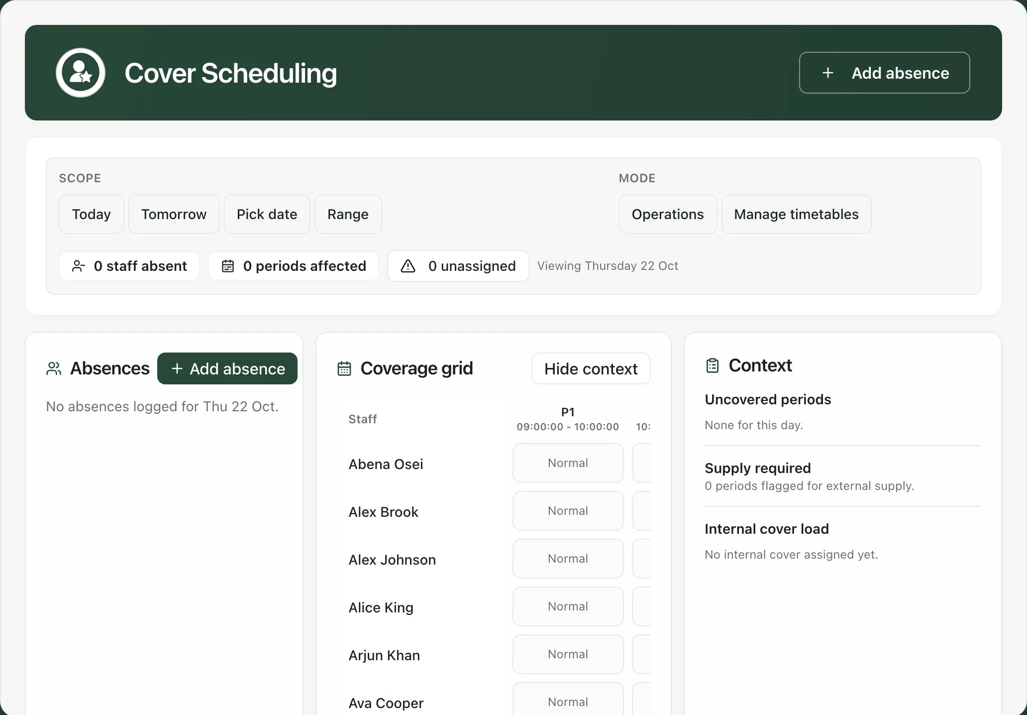Open Add absence from the header
The width and height of the screenshot is (1027, 715).
pyautogui.click(x=884, y=73)
